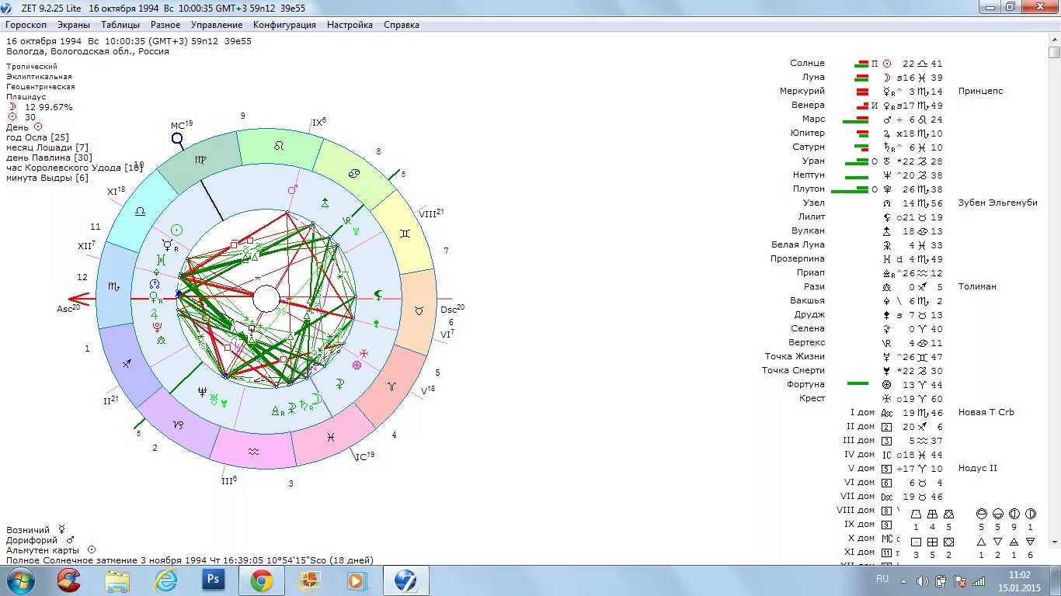
Task: Open Photoshop from the taskbar
Action: tap(213, 580)
